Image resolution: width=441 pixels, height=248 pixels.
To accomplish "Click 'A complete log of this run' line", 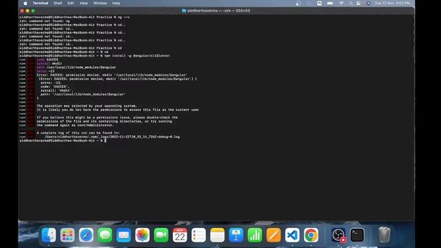I will (78, 133).
